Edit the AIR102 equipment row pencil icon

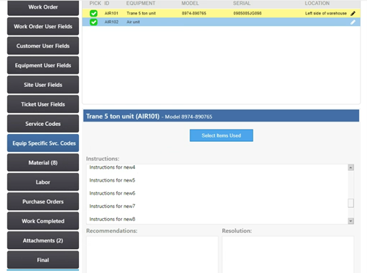coord(353,22)
